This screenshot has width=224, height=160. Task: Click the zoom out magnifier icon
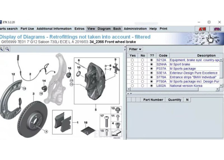point(7,49)
